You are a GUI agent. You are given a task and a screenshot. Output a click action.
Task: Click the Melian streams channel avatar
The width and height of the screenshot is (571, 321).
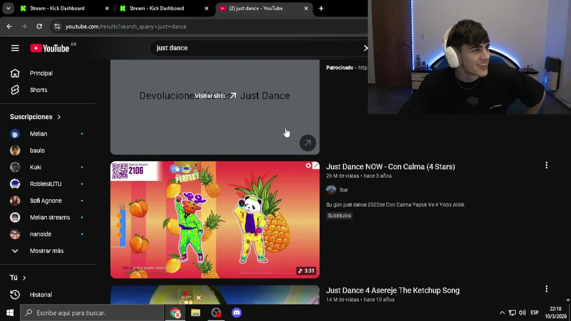tap(15, 218)
